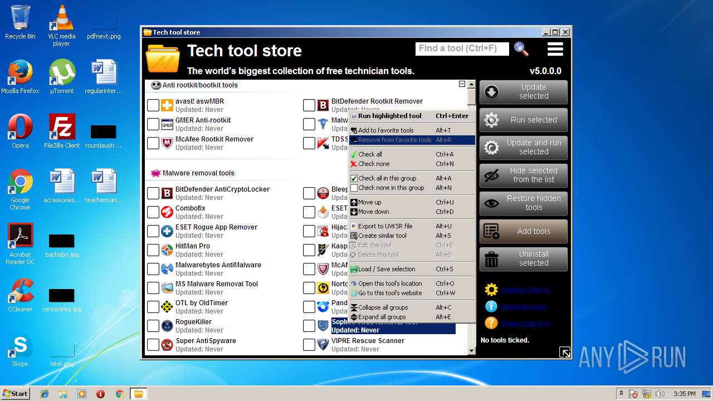This screenshot has width=713, height=401.
Task: Click the HitMan Pro icon
Action: 167,250
